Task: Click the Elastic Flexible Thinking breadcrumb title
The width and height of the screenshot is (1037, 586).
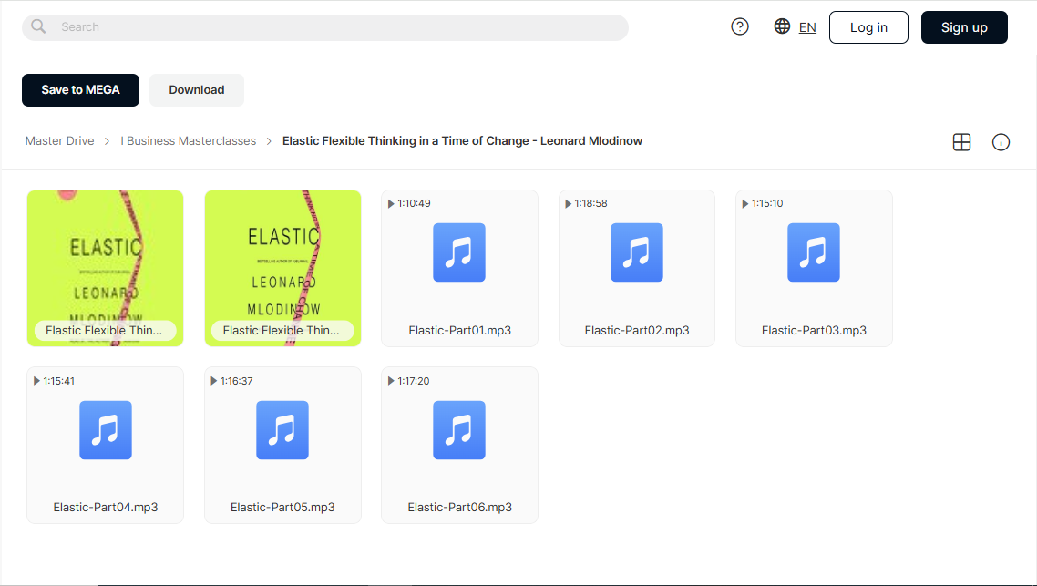Action: (462, 141)
